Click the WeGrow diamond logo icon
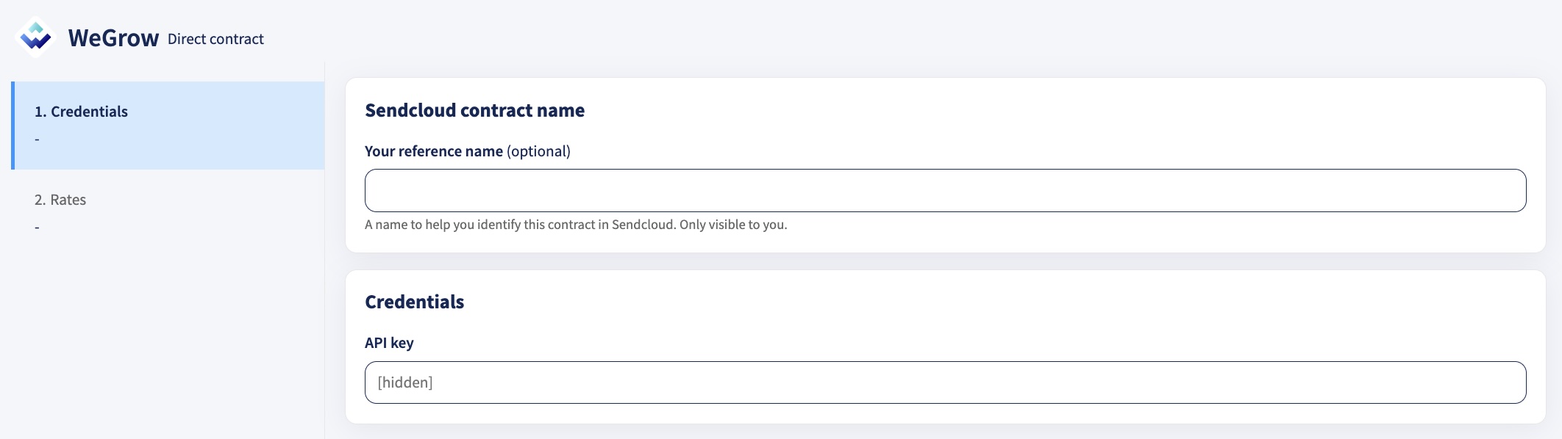The height and width of the screenshot is (439, 1562). tap(35, 37)
